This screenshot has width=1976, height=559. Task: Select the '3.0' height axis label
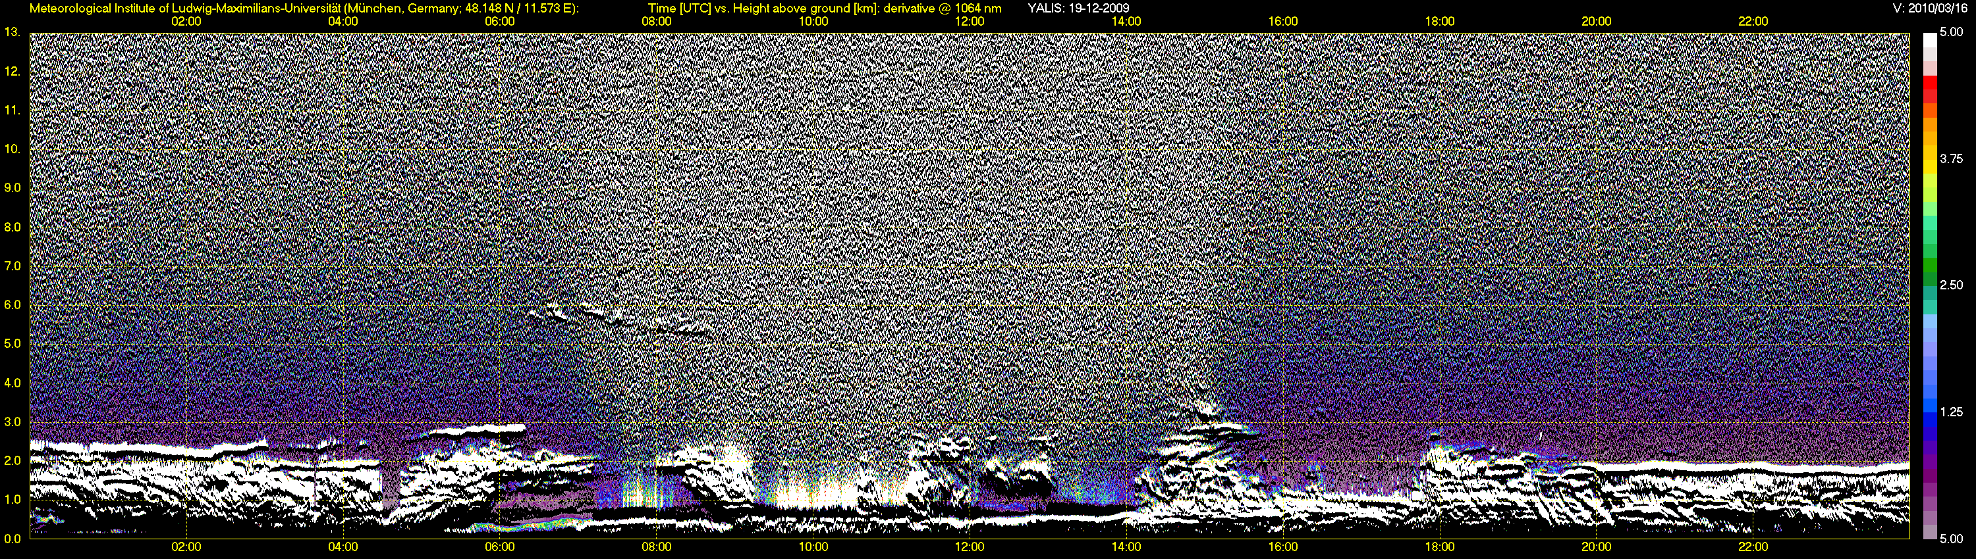pyautogui.click(x=13, y=422)
